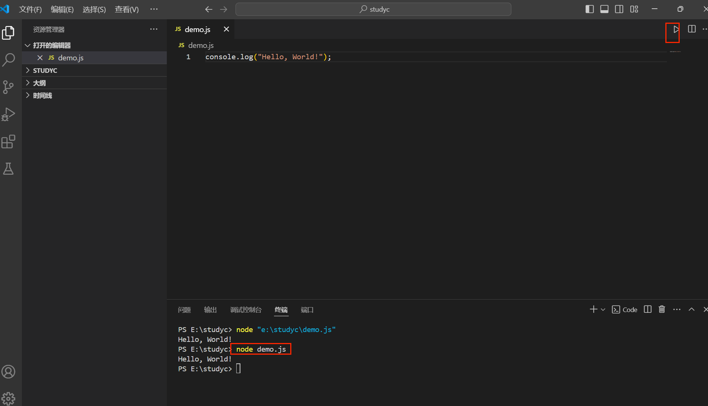Screen dimensions: 708x406
Task: Open the Manage settings gear
Action: click(x=8, y=398)
